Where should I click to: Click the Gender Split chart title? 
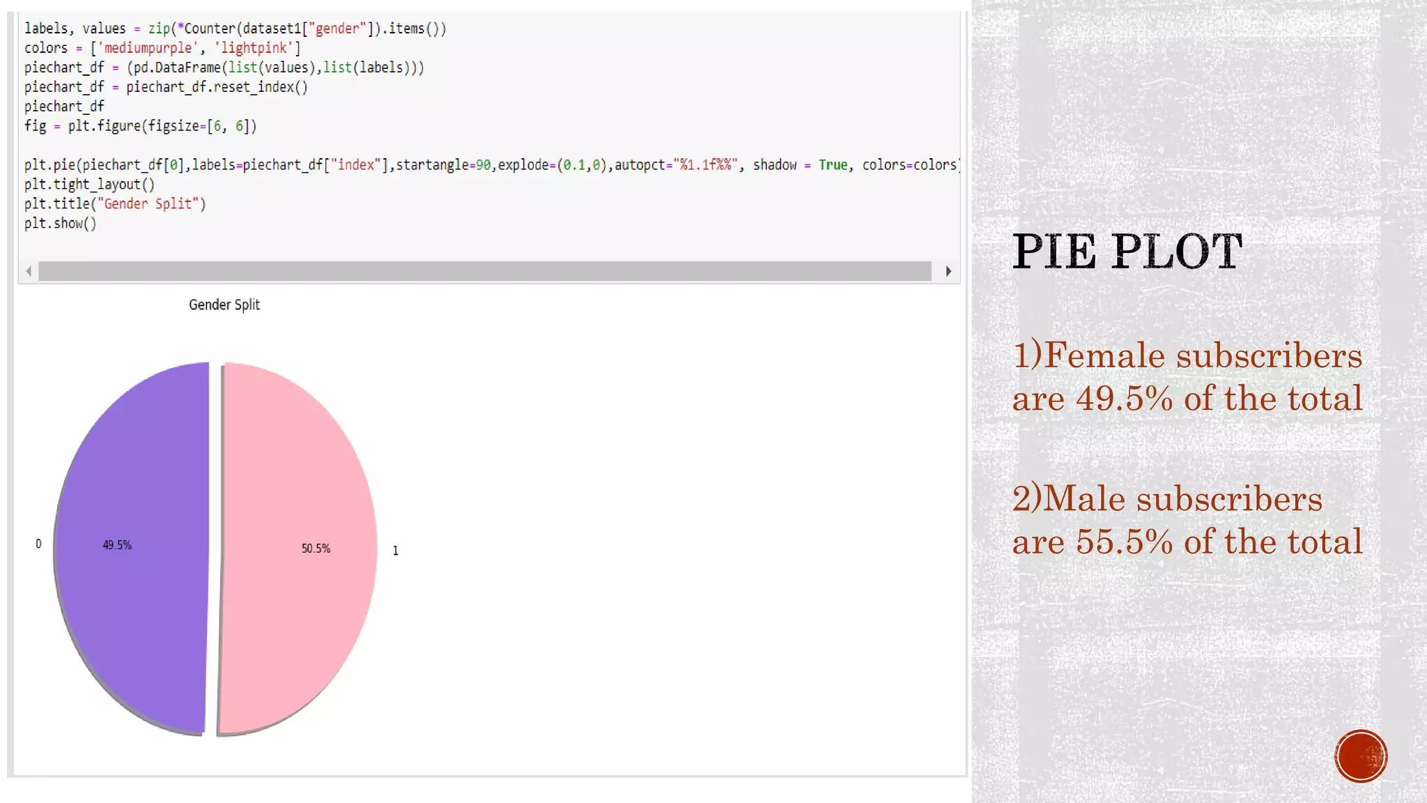click(x=224, y=305)
